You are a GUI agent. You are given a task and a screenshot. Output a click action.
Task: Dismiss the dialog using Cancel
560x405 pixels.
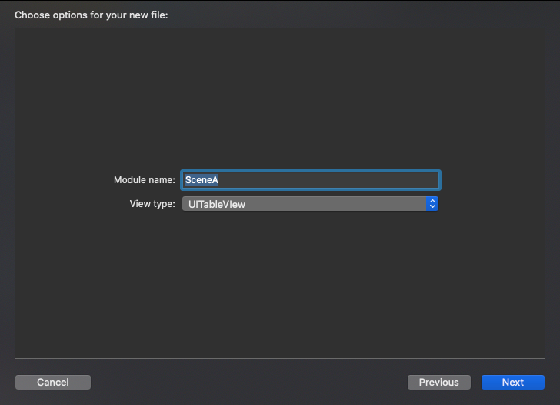point(53,382)
